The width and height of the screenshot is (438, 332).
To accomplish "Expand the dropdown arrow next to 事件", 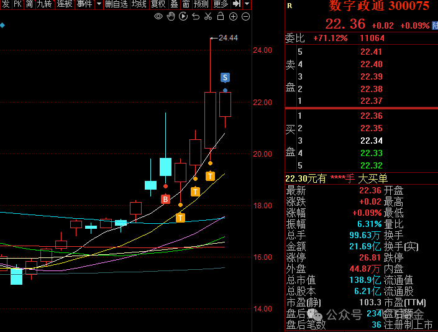I will coord(99,4).
